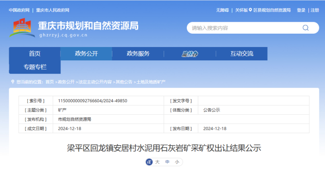Image resolution: width=325 pixels, height=170 pixels.
Task: Click the location pin next to 区县规划自然资源局
Action: pyautogui.click(x=251, y=10)
